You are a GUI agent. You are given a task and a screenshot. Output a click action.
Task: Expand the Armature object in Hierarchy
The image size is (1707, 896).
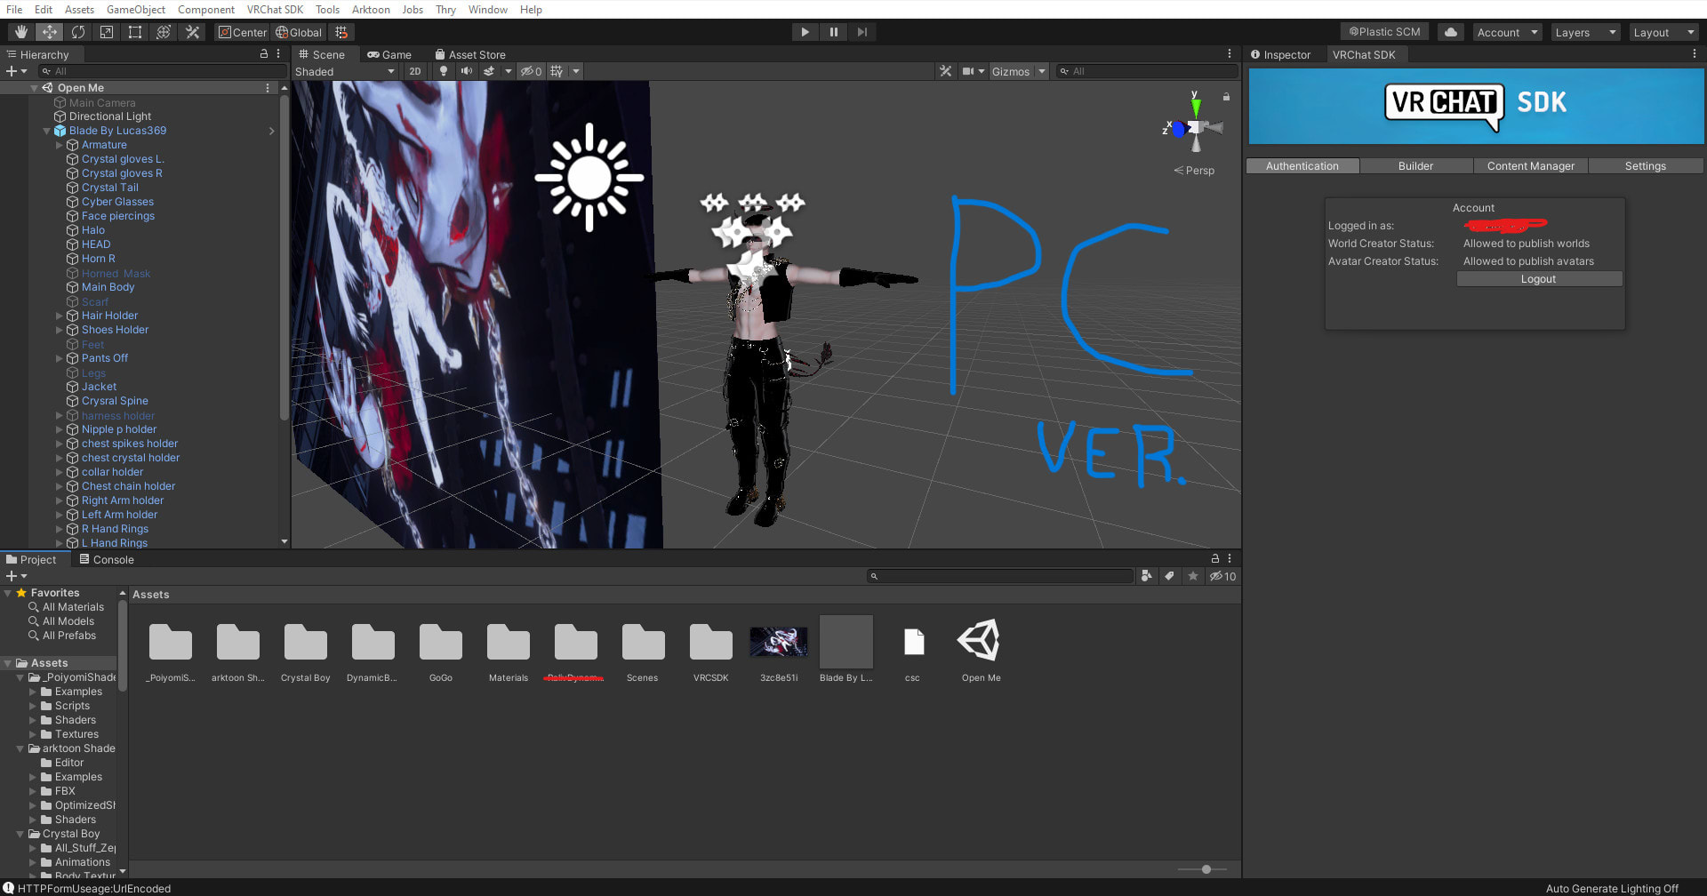tap(60, 145)
